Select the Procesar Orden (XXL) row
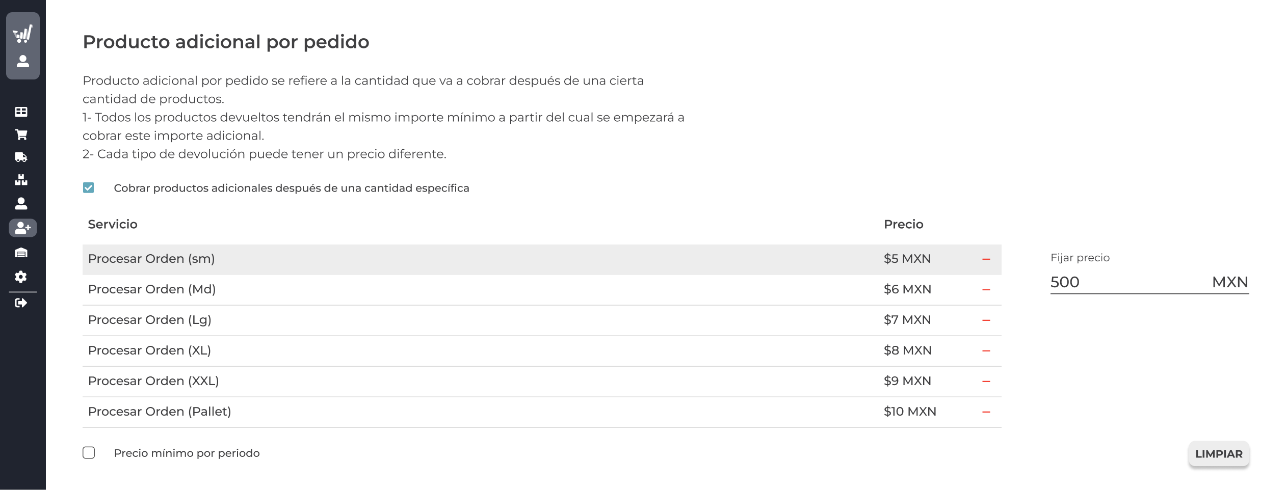This screenshot has width=1286, height=490. (542, 382)
